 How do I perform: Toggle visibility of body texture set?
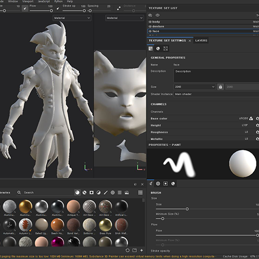pos(150,22)
